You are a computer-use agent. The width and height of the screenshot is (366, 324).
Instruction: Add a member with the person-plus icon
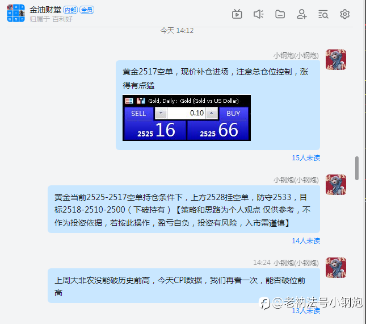301,14
